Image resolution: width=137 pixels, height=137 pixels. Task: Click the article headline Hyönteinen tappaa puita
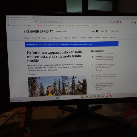pyautogui.click(x=55, y=57)
